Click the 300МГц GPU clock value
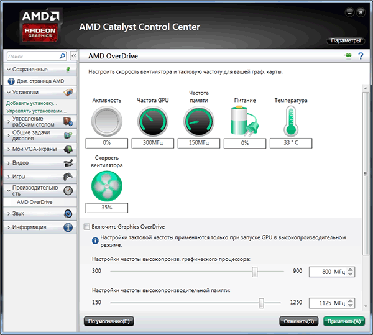 (153, 143)
